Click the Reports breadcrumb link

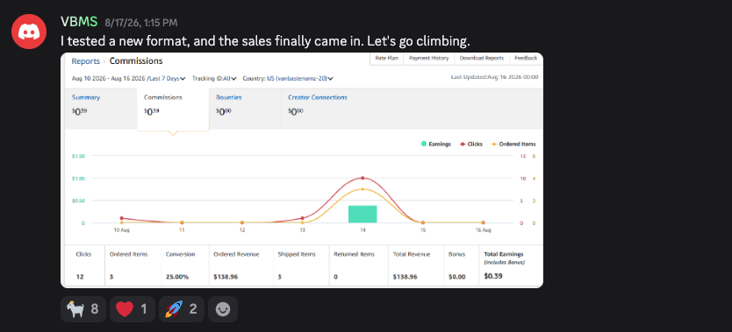[85, 61]
